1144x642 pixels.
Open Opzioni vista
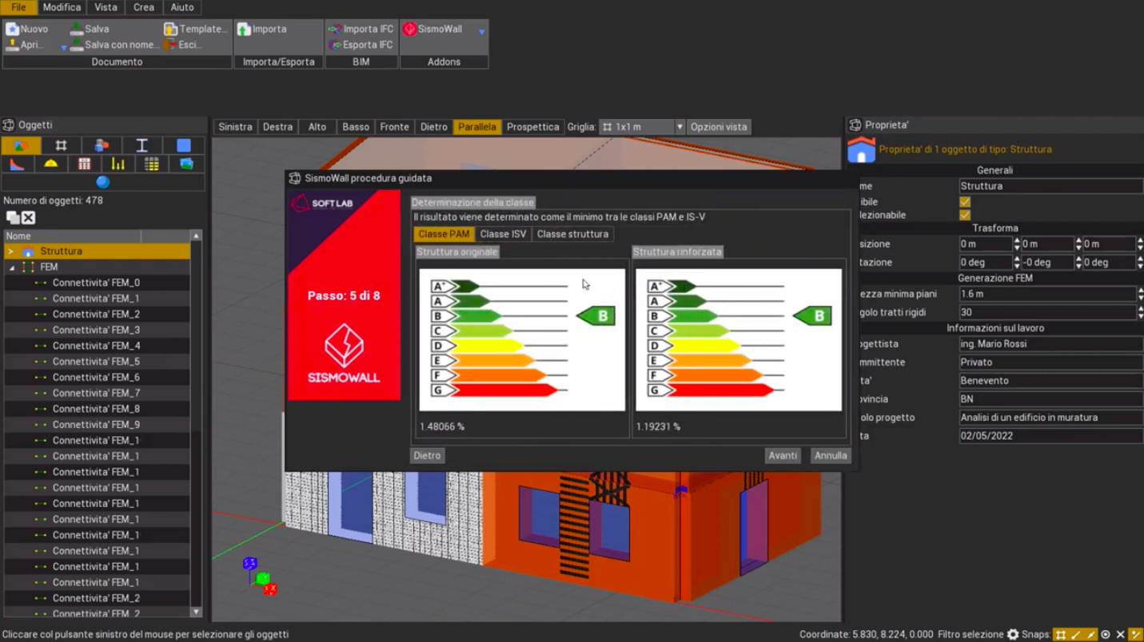point(719,127)
